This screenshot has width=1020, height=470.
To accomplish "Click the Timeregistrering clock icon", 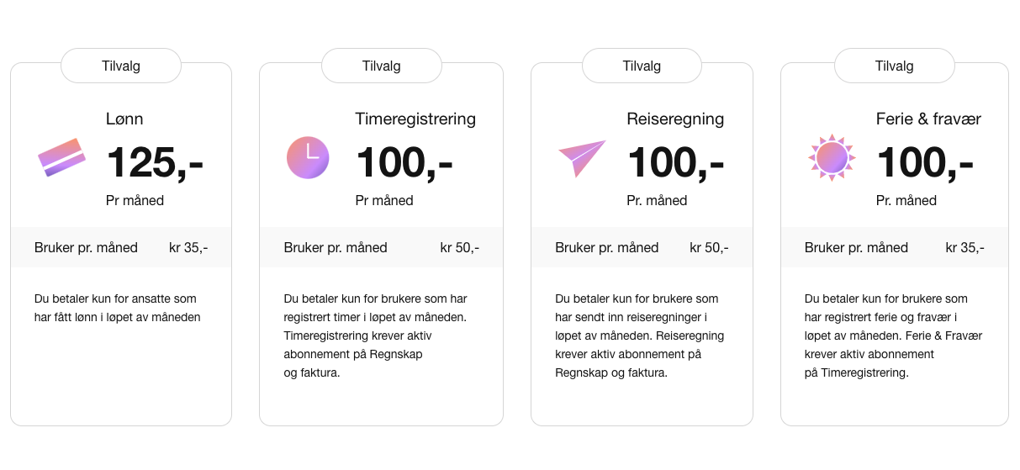I will point(308,157).
